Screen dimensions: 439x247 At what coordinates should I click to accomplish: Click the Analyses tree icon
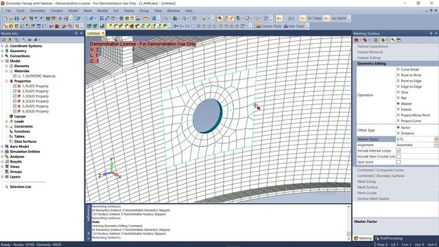click(x=7, y=156)
